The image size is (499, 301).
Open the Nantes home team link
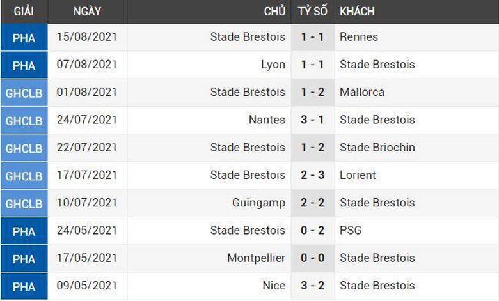[x=267, y=120]
